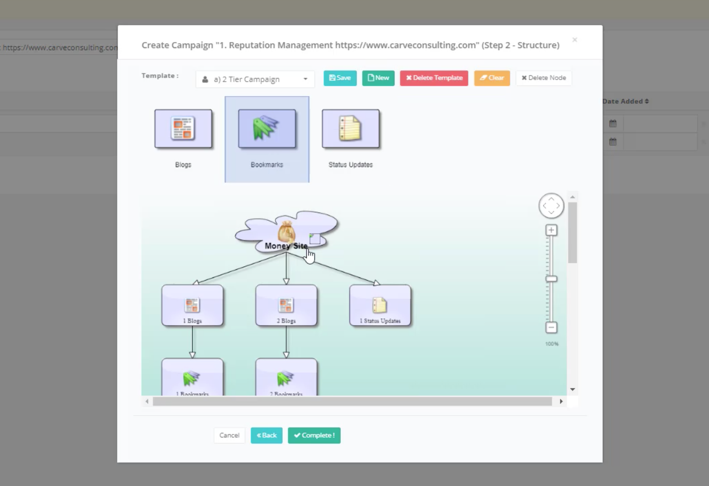This screenshot has width=709, height=486.
Task: Select the 2 Blogs node in diagram
Action: coord(286,305)
